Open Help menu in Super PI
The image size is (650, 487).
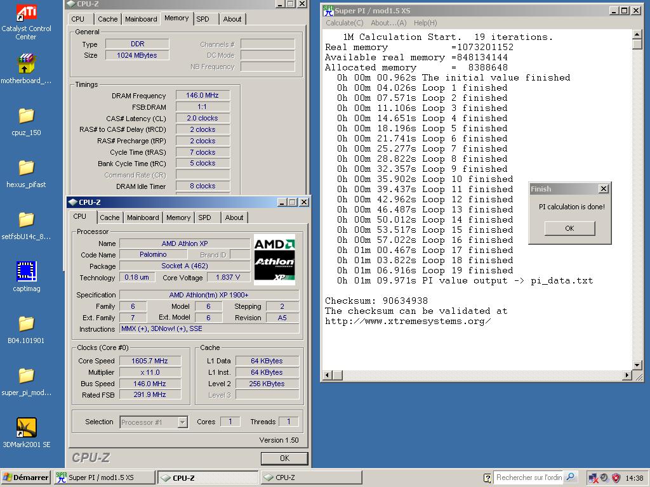pos(425,23)
